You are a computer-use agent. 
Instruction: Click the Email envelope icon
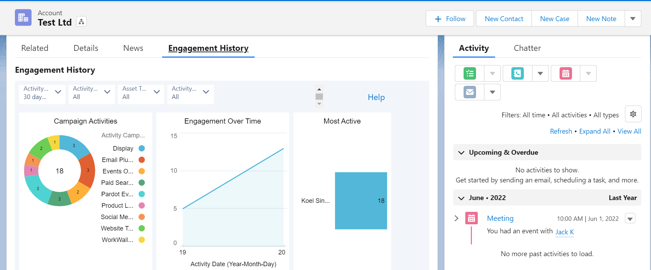(470, 92)
